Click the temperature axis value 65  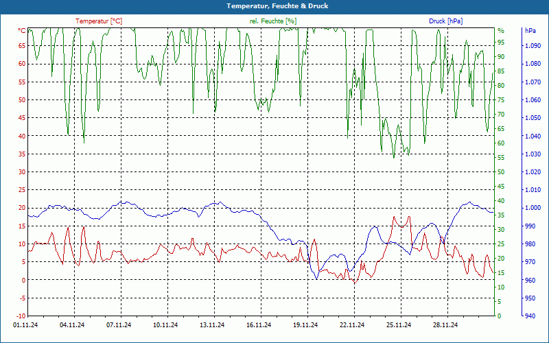[x=22, y=45]
